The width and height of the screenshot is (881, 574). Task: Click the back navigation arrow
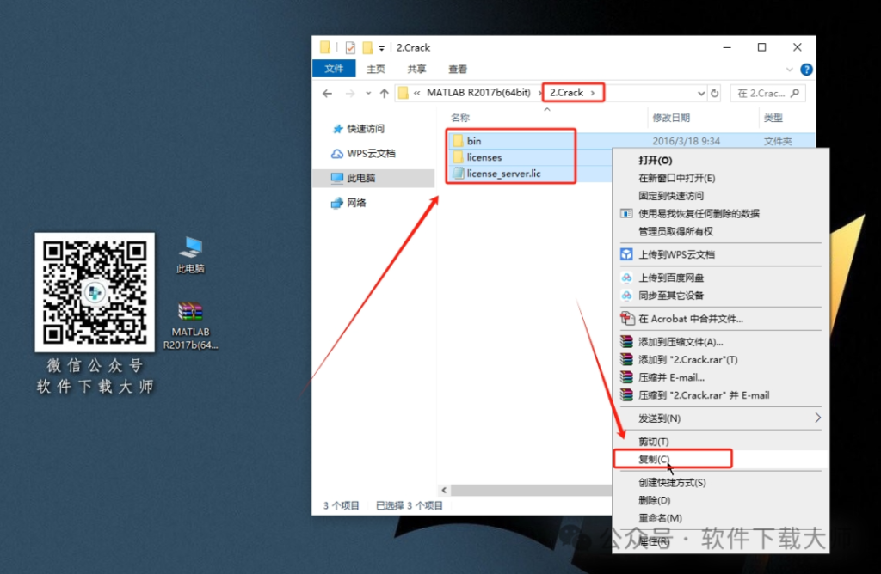click(327, 92)
